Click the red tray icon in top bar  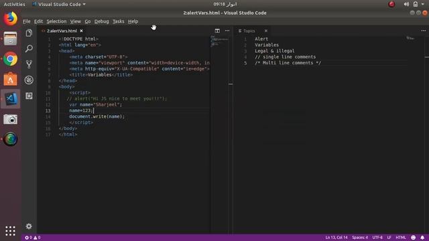391,4
